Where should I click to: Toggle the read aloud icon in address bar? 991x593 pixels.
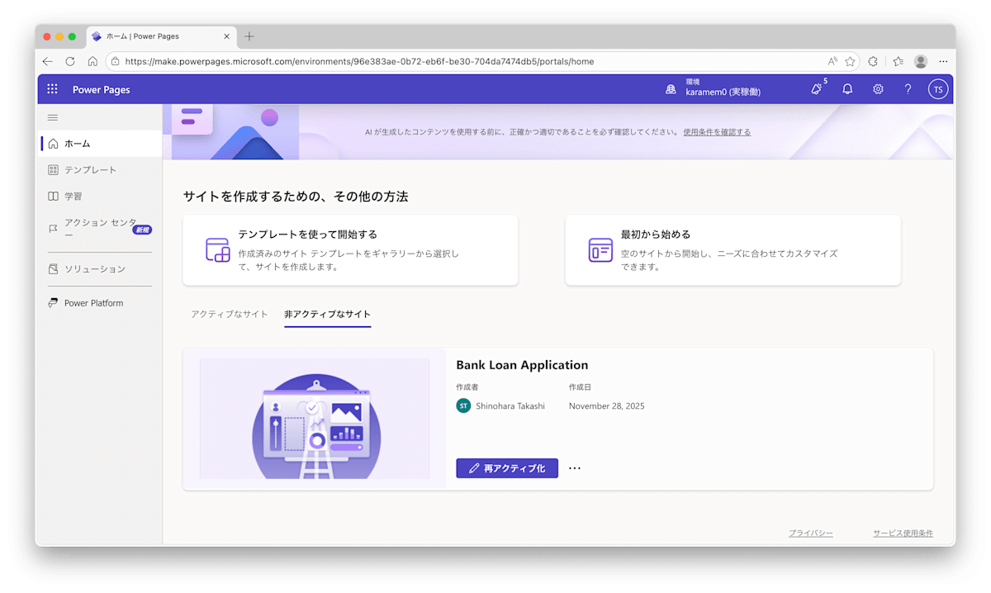coord(832,61)
